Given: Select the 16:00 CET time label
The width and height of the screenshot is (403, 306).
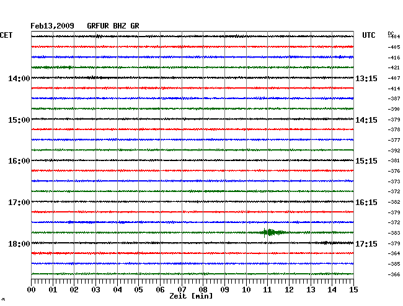Looking at the screenshot, I should point(19,161).
